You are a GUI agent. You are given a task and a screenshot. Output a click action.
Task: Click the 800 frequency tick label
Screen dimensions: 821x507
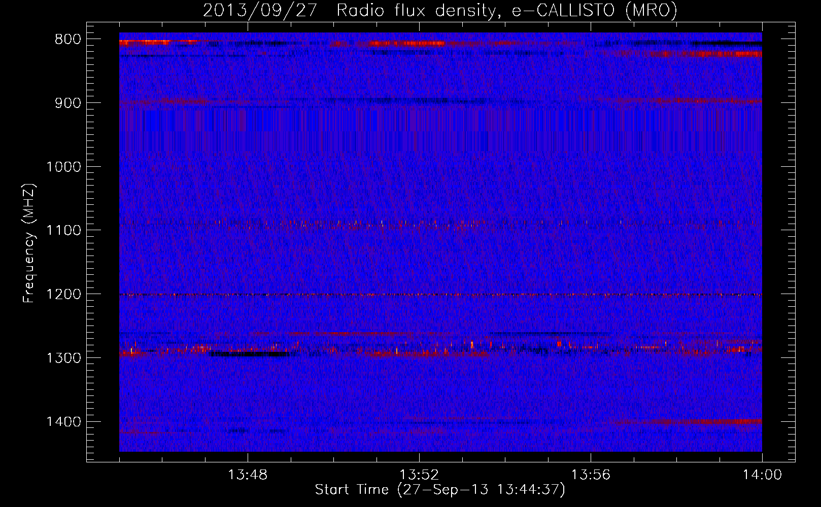[x=68, y=40]
